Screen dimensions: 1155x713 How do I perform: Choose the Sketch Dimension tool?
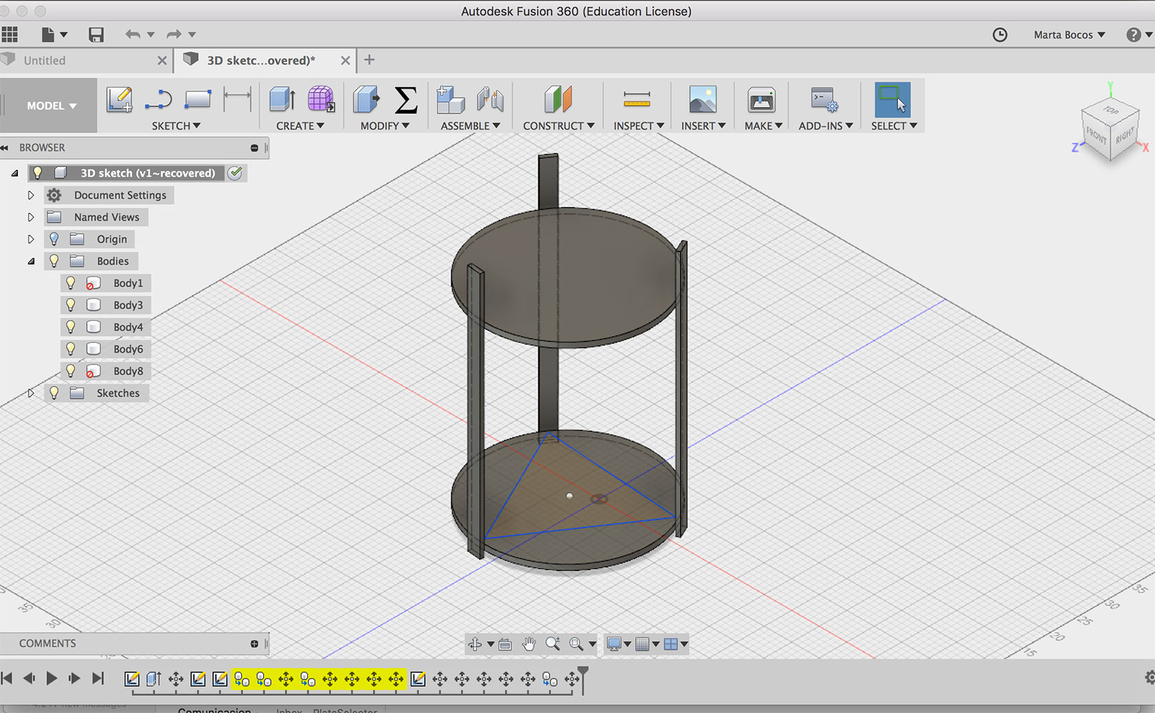237,99
